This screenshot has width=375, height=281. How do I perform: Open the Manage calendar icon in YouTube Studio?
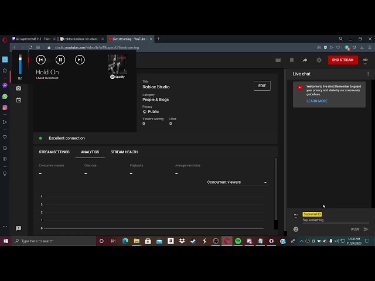click(18, 100)
